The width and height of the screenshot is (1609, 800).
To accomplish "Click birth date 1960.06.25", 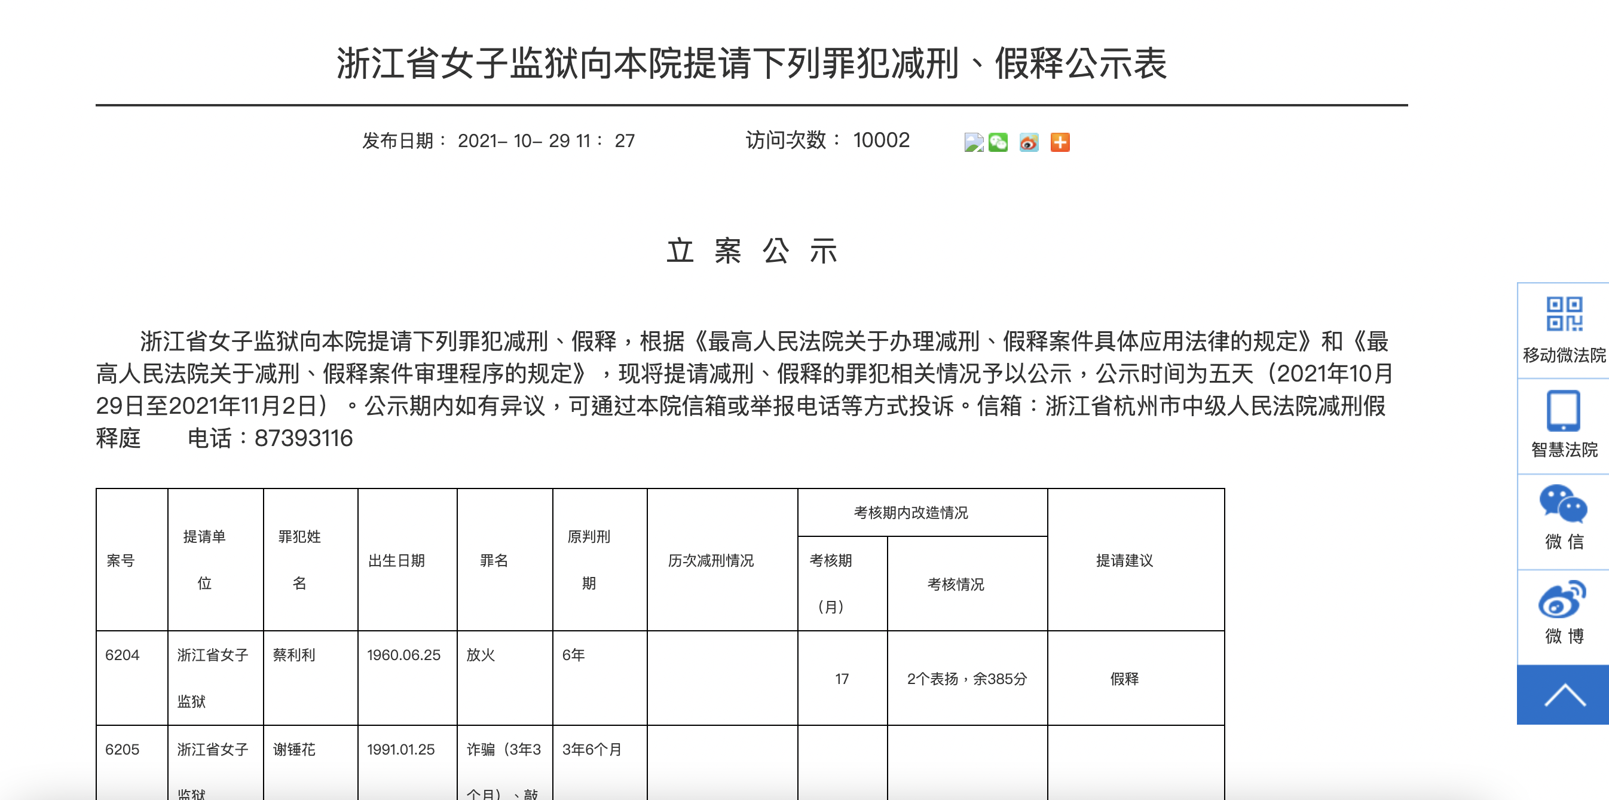I will tap(403, 655).
